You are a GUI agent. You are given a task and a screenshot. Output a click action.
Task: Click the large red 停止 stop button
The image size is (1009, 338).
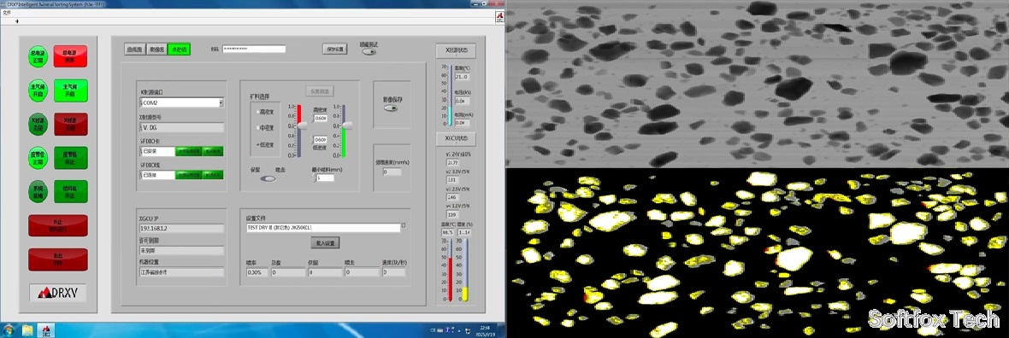click(x=58, y=225)
